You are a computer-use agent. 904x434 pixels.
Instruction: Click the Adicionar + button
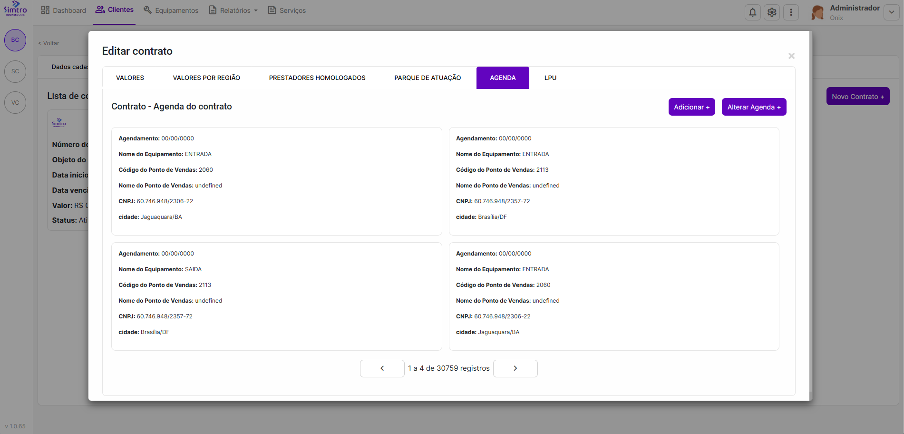point(691,107)
